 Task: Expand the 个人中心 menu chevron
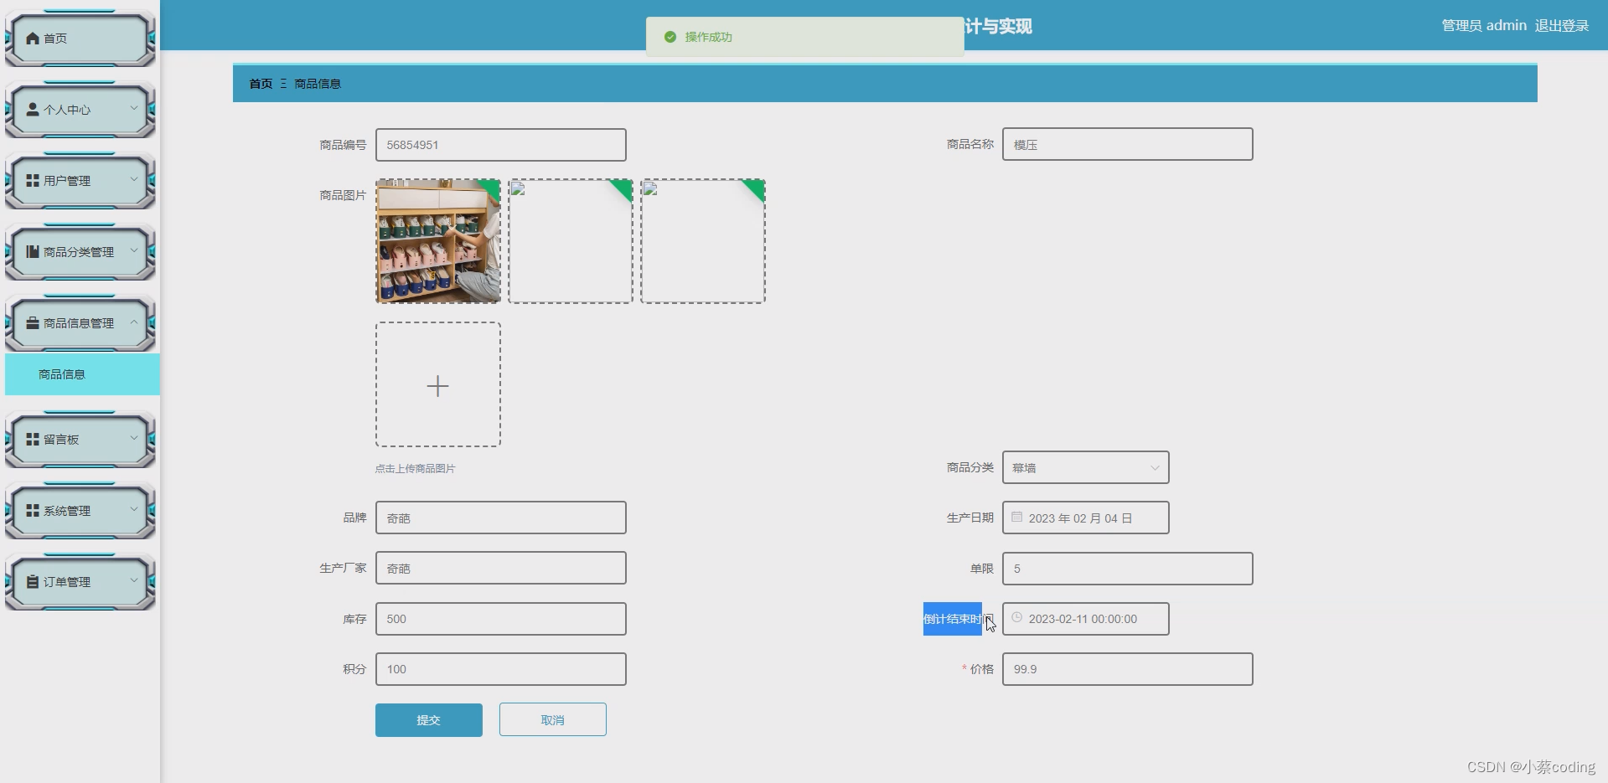tap(133, 109)
